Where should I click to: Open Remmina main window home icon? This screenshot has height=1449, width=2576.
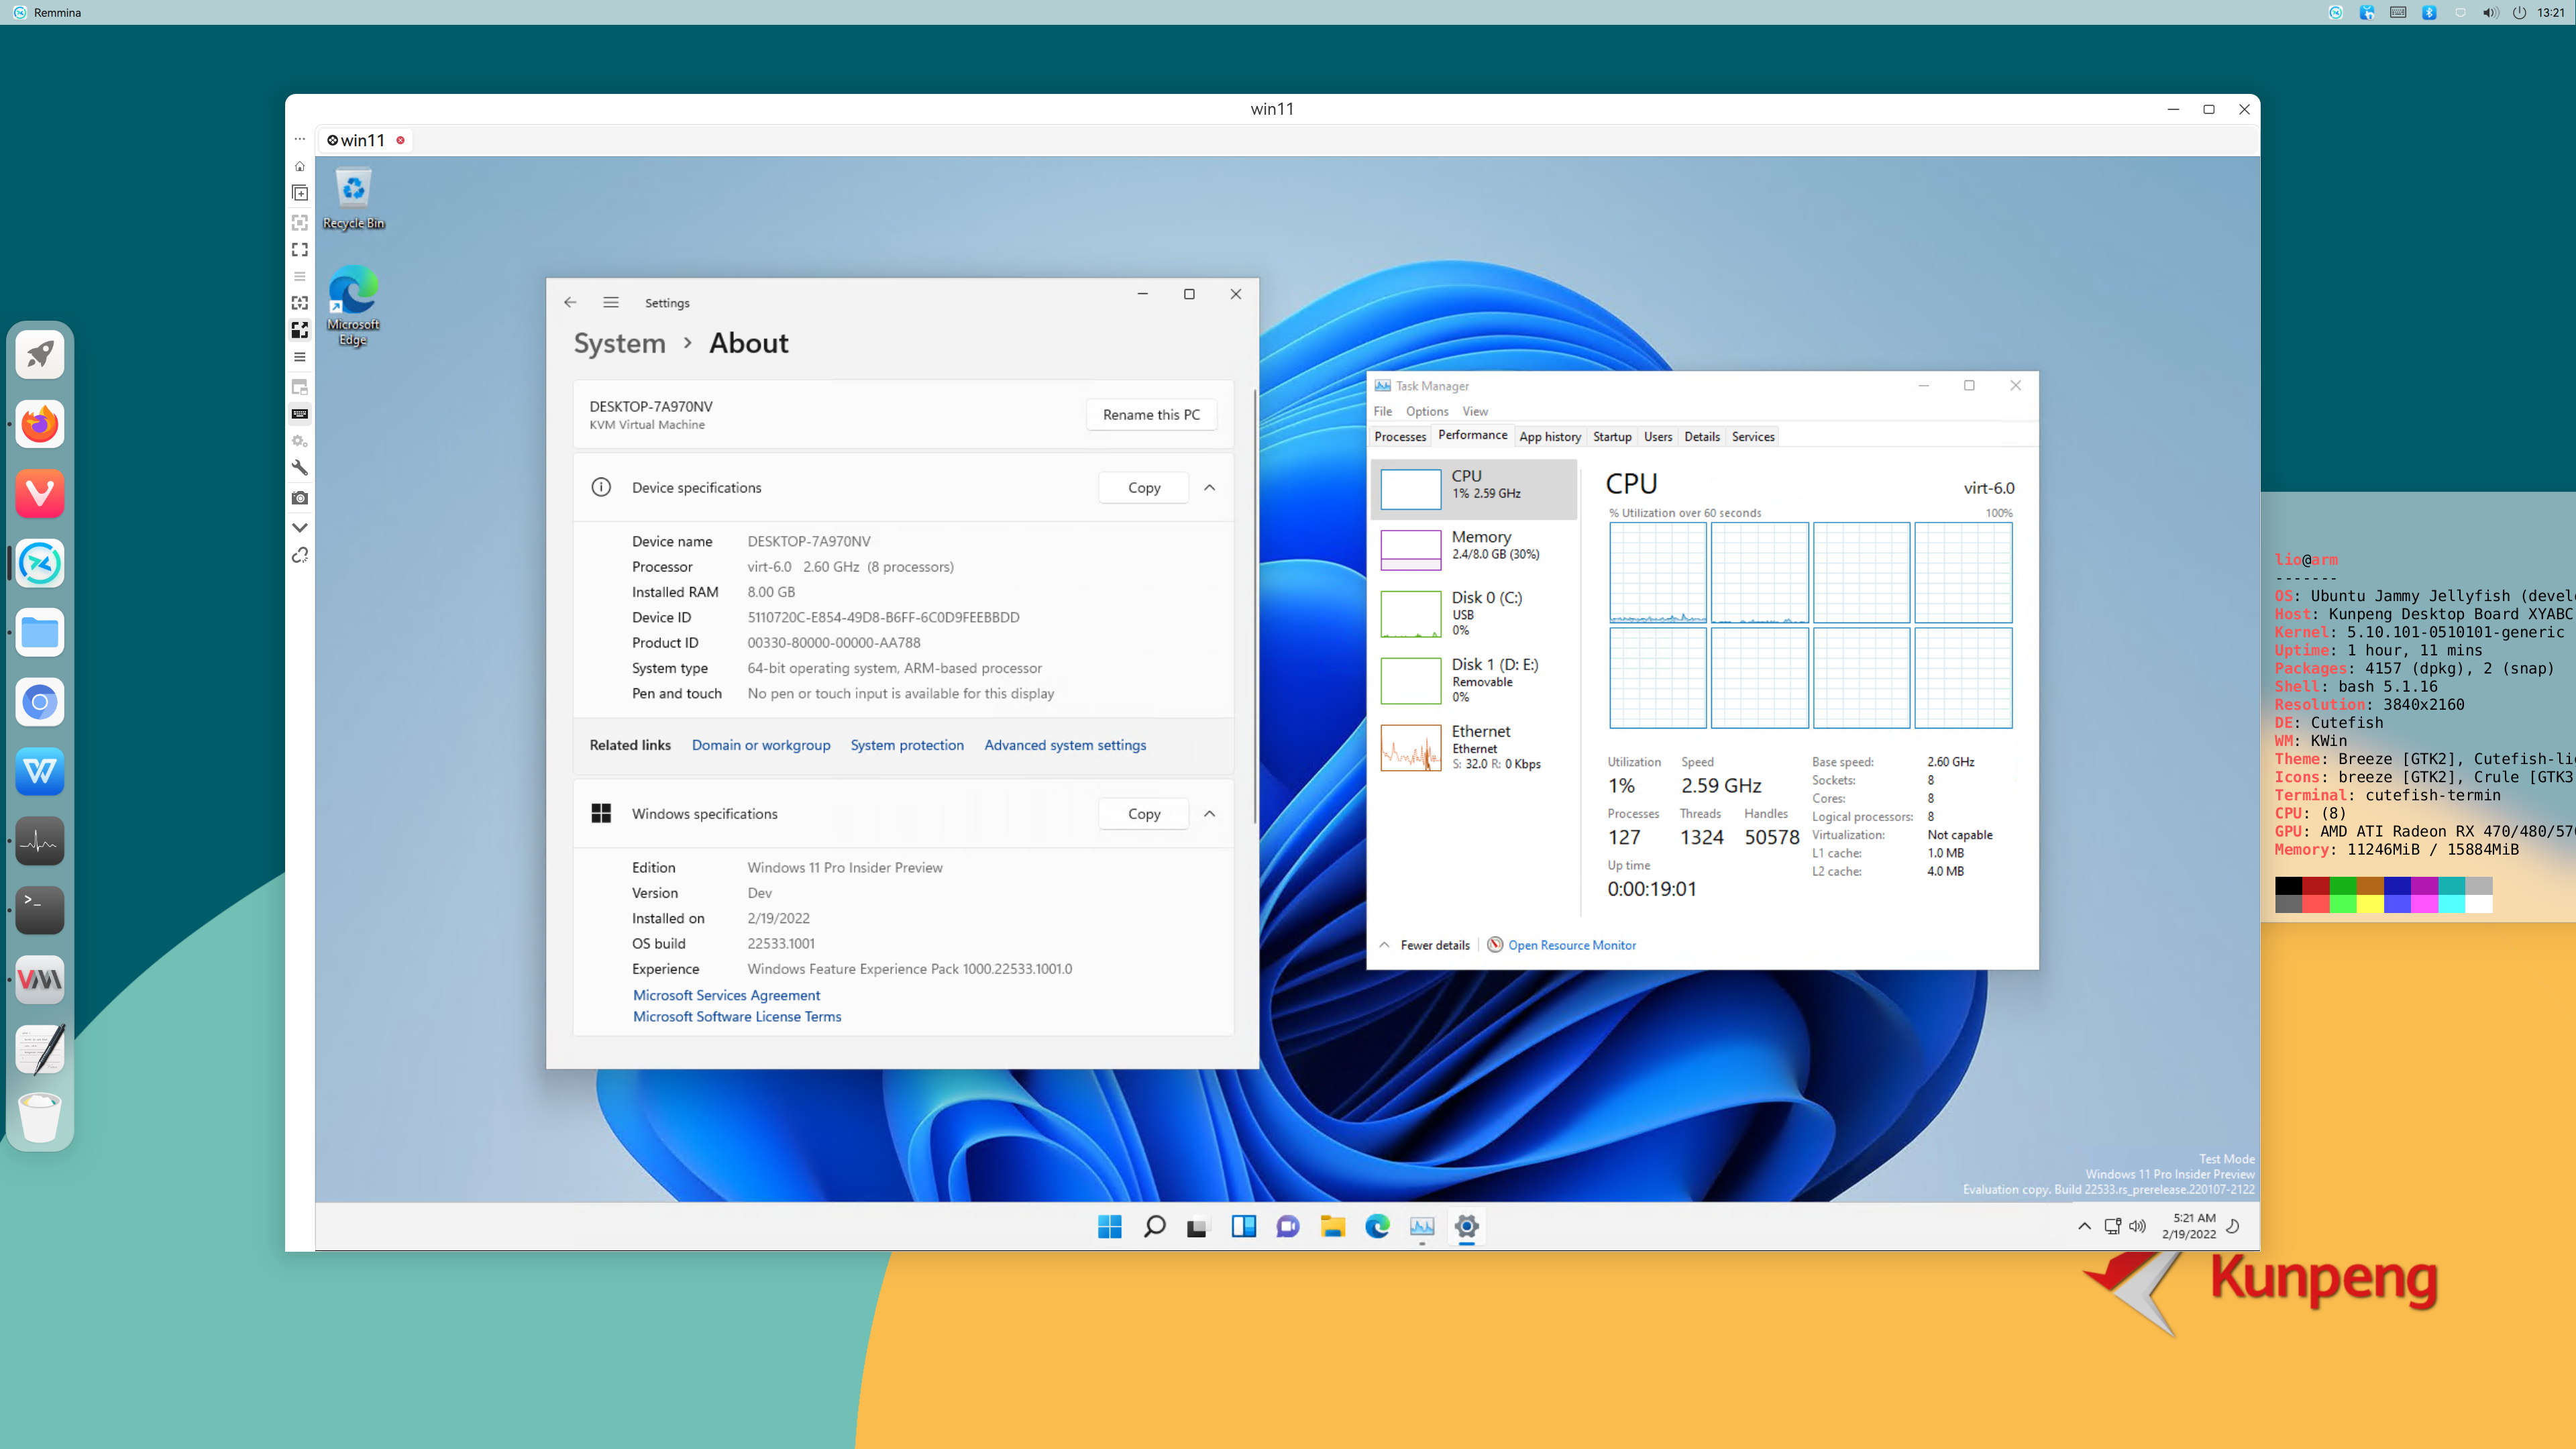click(x=299, y=167)
